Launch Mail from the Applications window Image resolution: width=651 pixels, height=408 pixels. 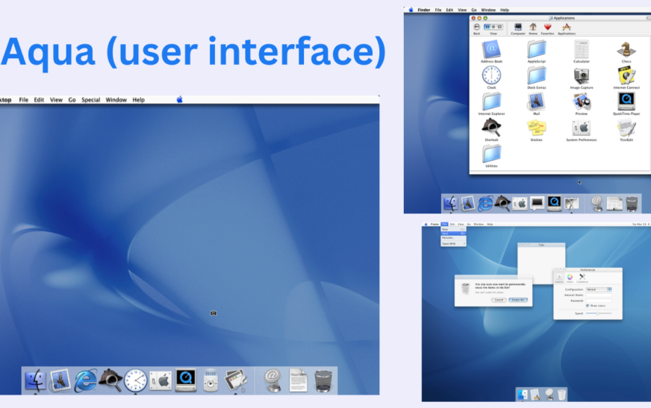point(537,102)
